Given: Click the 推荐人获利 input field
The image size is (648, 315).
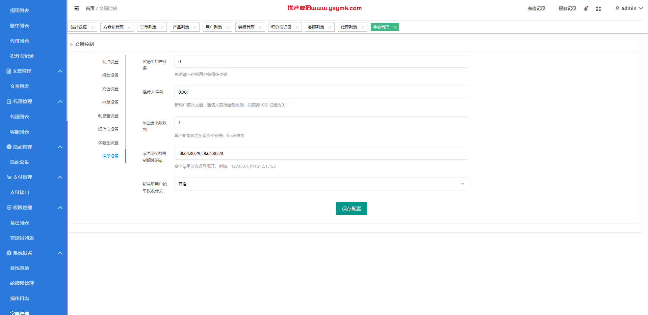Looking at the screenshot, I should pos(321,92).
